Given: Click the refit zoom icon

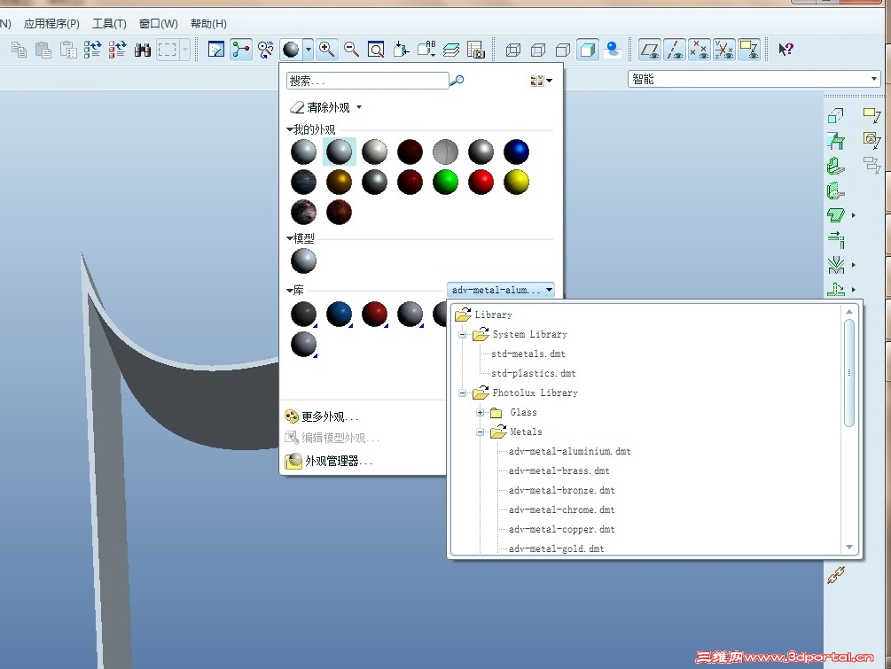Looking at the screenshot, I should click(x=376, y=50).
